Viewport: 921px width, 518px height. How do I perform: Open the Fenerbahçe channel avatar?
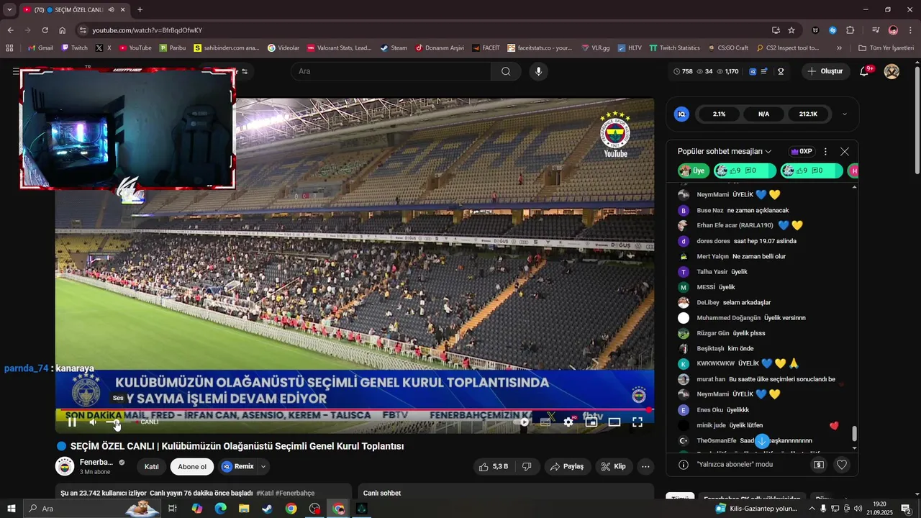pyautogui.click(x=65, y=466)
